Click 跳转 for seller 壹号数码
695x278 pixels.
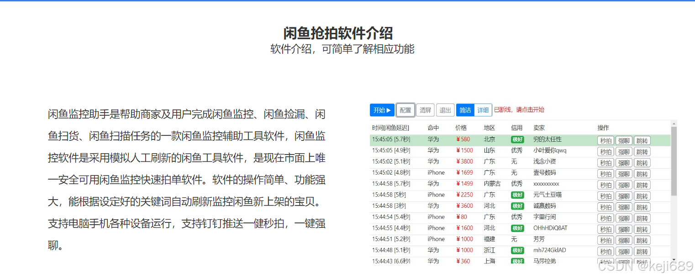pos(642,174)
